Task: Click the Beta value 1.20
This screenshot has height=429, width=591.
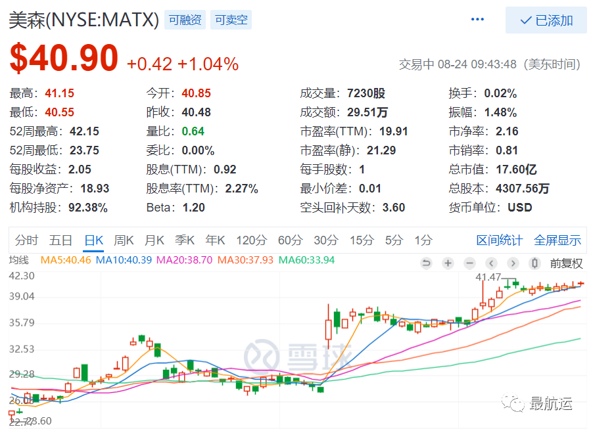Action: coord(194,208)
